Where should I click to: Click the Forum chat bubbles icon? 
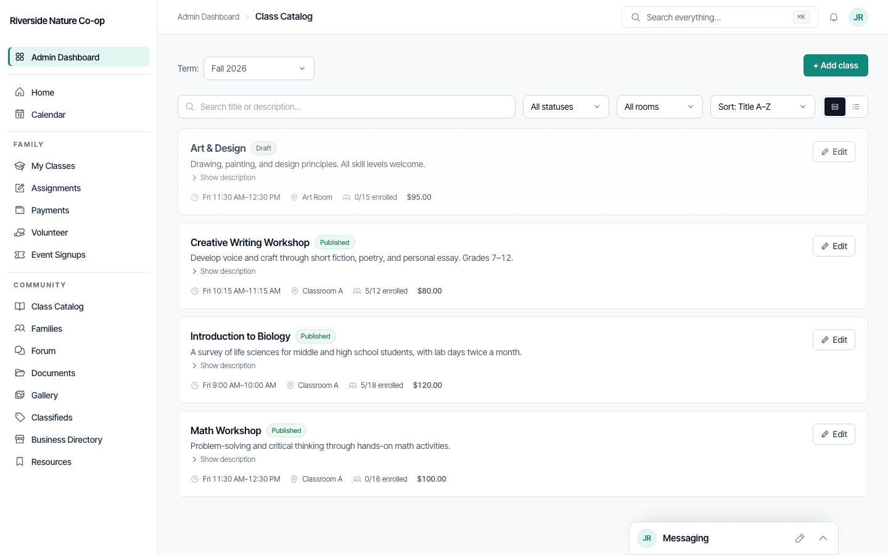coord(20,351)
